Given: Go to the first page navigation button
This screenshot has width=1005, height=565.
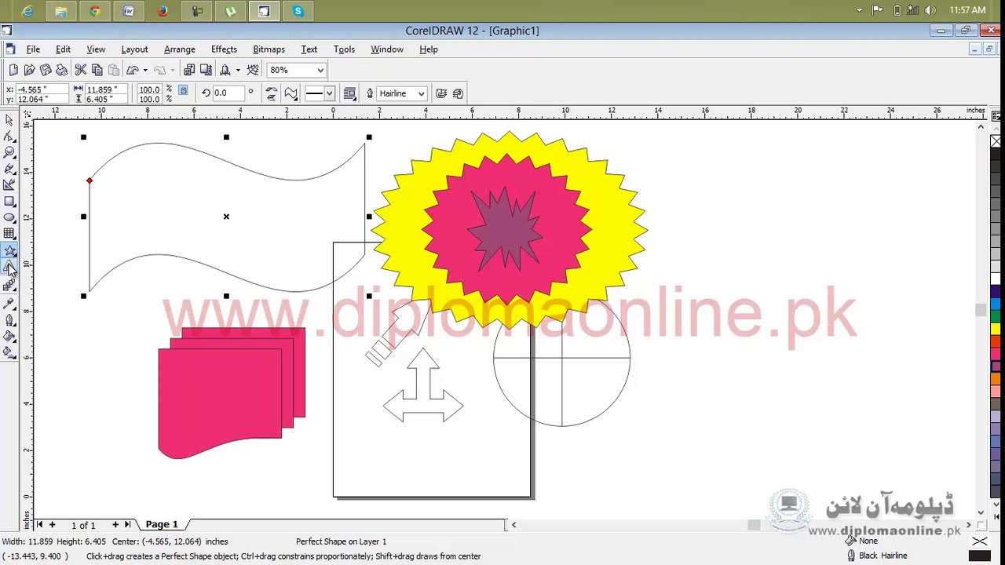Looking at the screenshot, I should [x=39, y=524].
